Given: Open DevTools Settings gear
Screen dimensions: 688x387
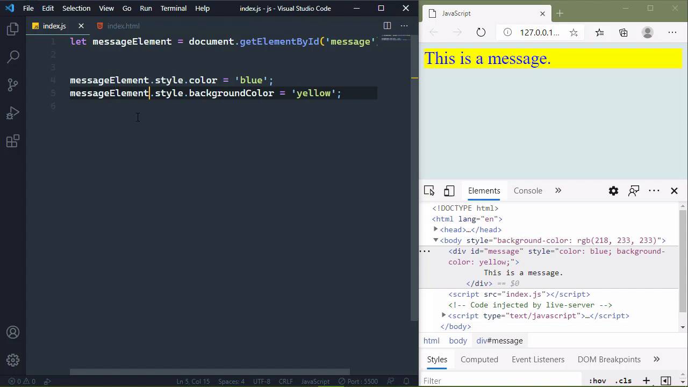Looking at the screenshot, I should click(x=613, y=191).
